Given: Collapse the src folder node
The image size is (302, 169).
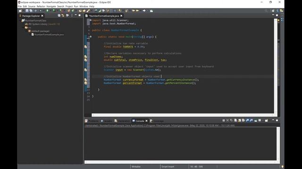Looking at the screenshot, I should tap(24, 27).
